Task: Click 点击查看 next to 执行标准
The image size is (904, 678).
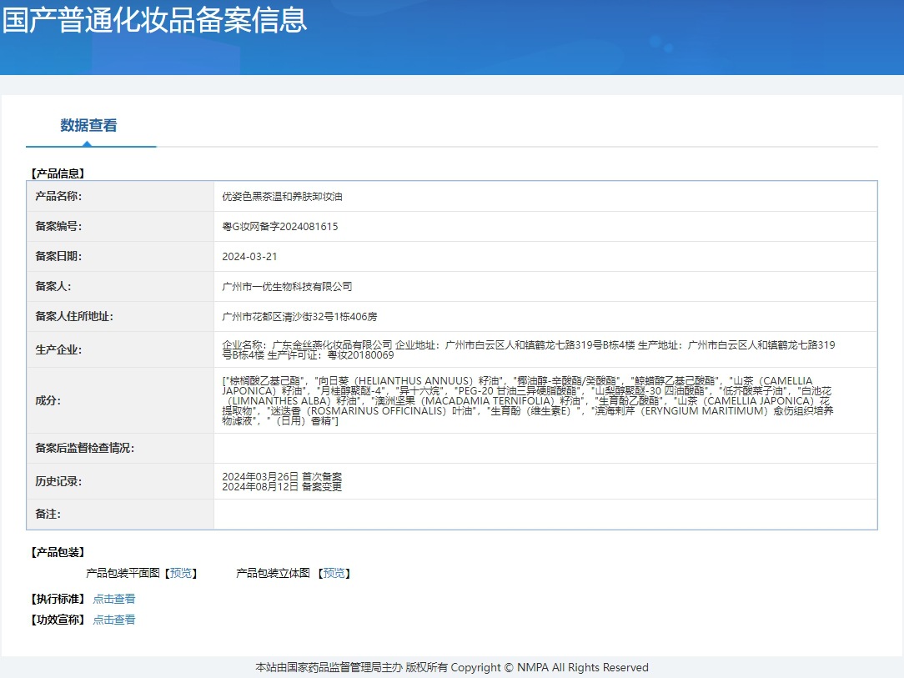Action: 114,599
